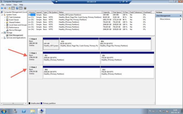
Task: Expand the Shared Folders node
Action: [x=5, y=23]
